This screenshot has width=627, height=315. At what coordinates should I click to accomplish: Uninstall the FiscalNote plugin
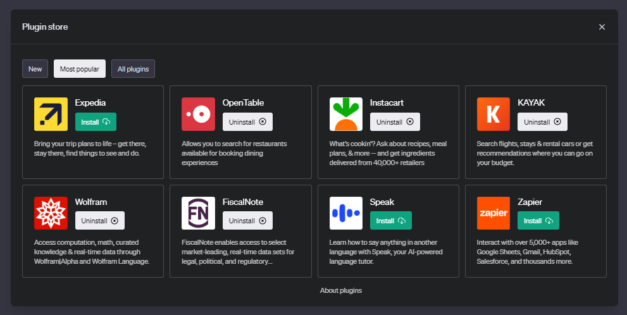click(247, 221)
